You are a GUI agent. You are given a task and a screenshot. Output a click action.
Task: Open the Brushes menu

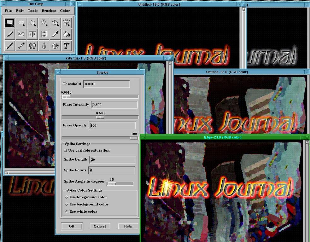49,11
